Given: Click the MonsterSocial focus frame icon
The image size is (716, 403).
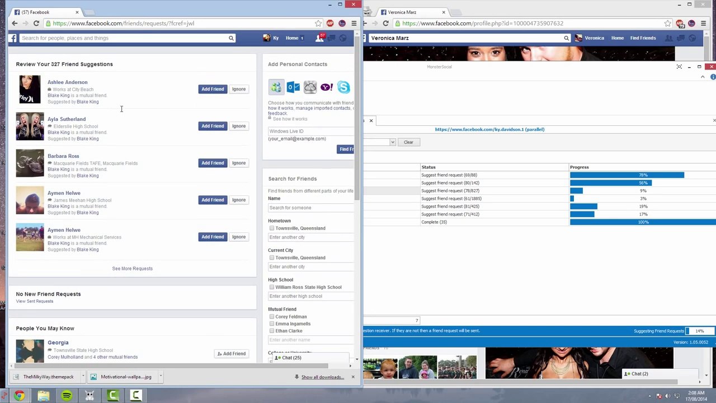Looking at the screenshot, I should point(679,67).
